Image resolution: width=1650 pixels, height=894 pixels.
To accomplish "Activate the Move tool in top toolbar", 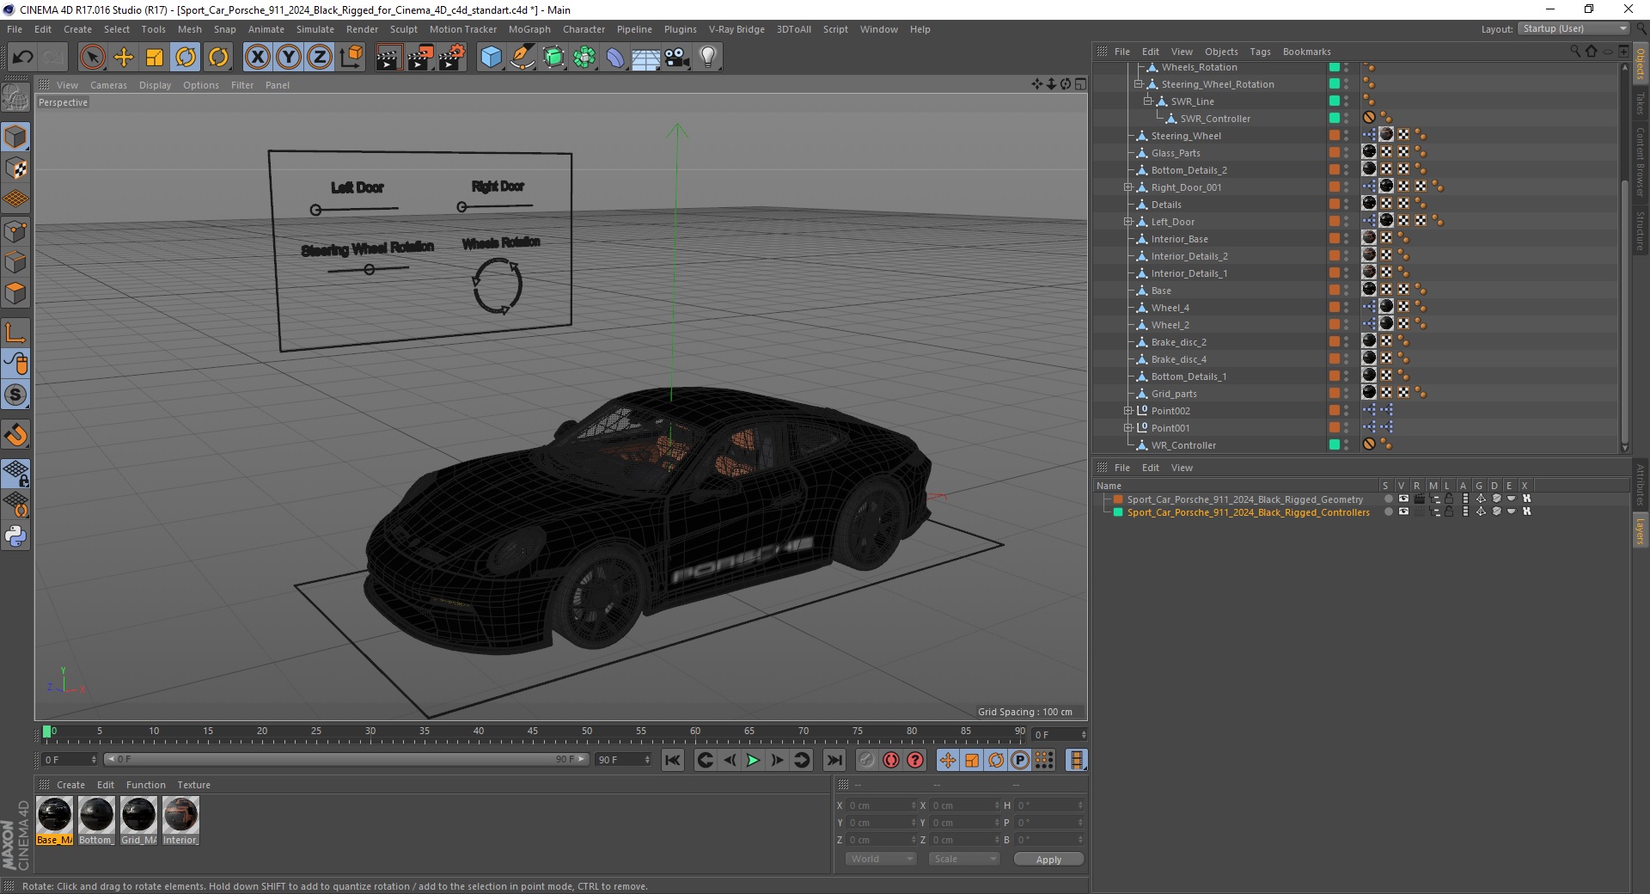I will [x=124, y=58].
